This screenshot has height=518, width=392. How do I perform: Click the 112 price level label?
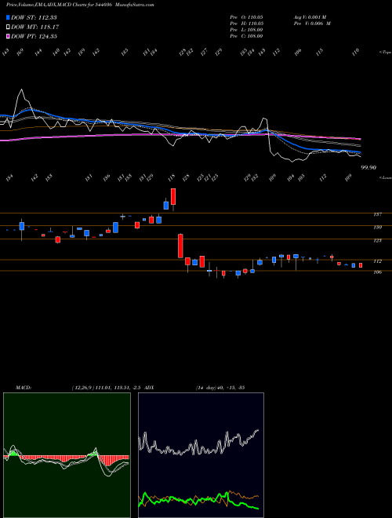(377, 261)
